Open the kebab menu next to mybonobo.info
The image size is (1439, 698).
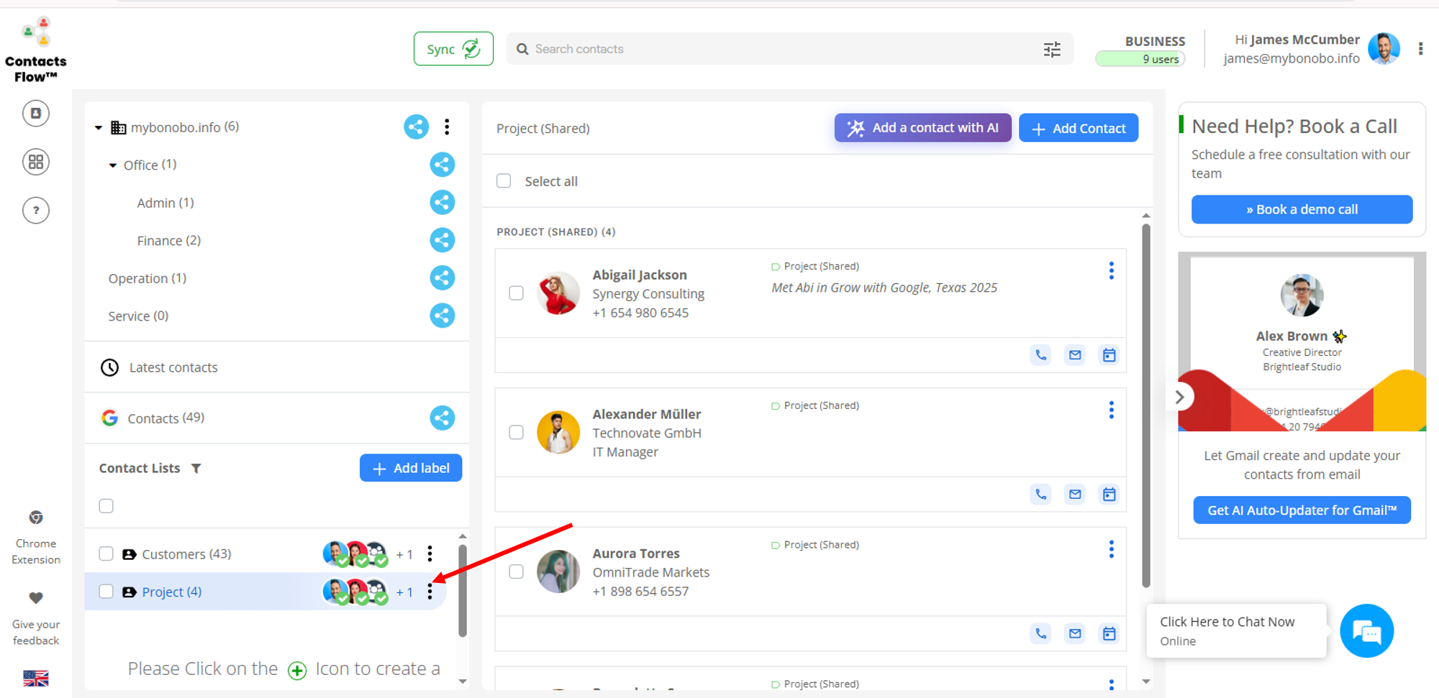[x=447, y=127]
